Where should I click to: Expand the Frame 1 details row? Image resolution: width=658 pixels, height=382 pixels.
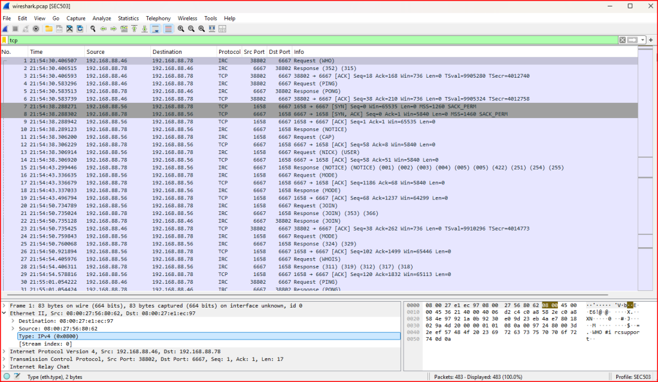4,306
